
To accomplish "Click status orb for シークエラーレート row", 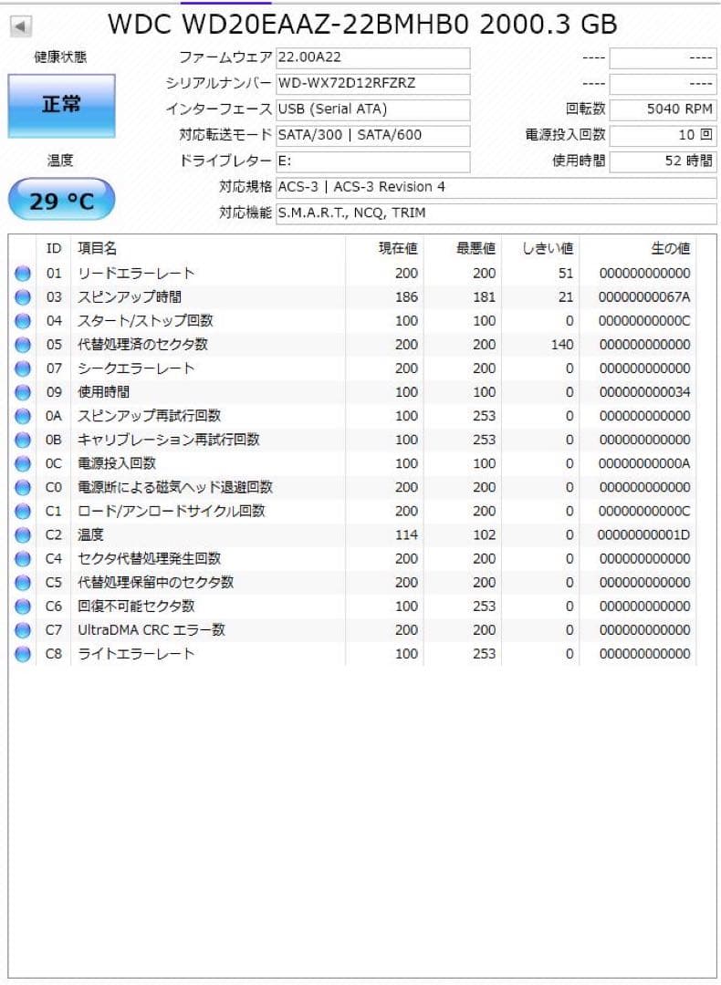I will 23,368.
